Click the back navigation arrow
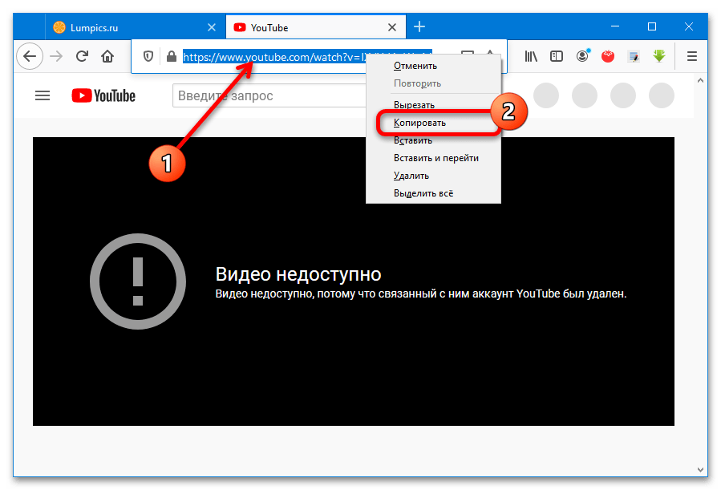The width and height of the screenshot is (721, 490). click(30, 56)
